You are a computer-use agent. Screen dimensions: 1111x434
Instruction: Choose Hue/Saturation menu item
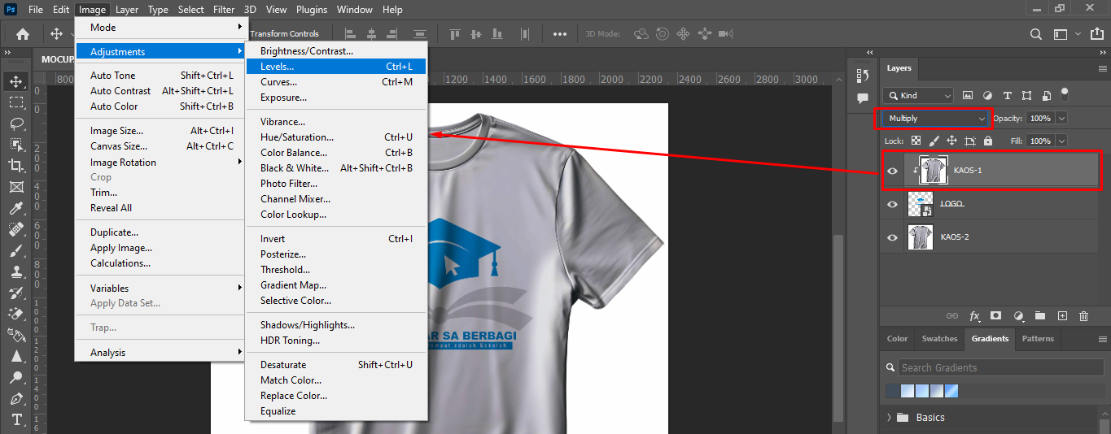click(x=336, y=137)
